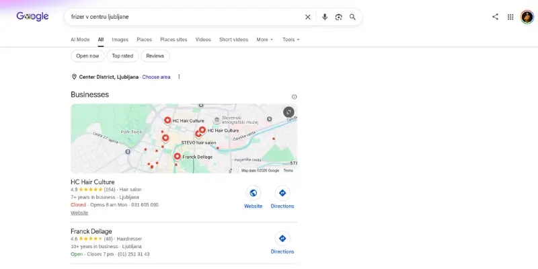Select the All tab
538x269 pixels.
(100, 40)
